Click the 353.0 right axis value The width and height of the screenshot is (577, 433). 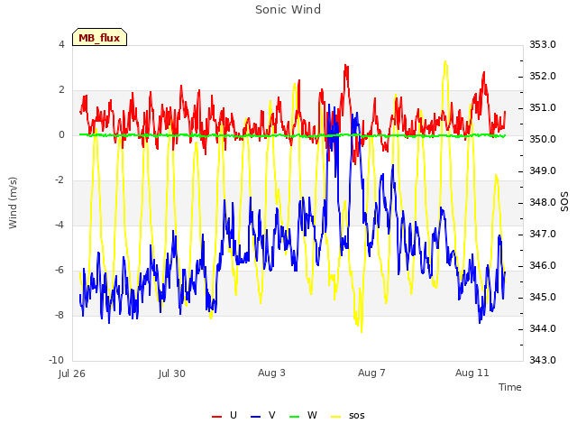point(543,44)
